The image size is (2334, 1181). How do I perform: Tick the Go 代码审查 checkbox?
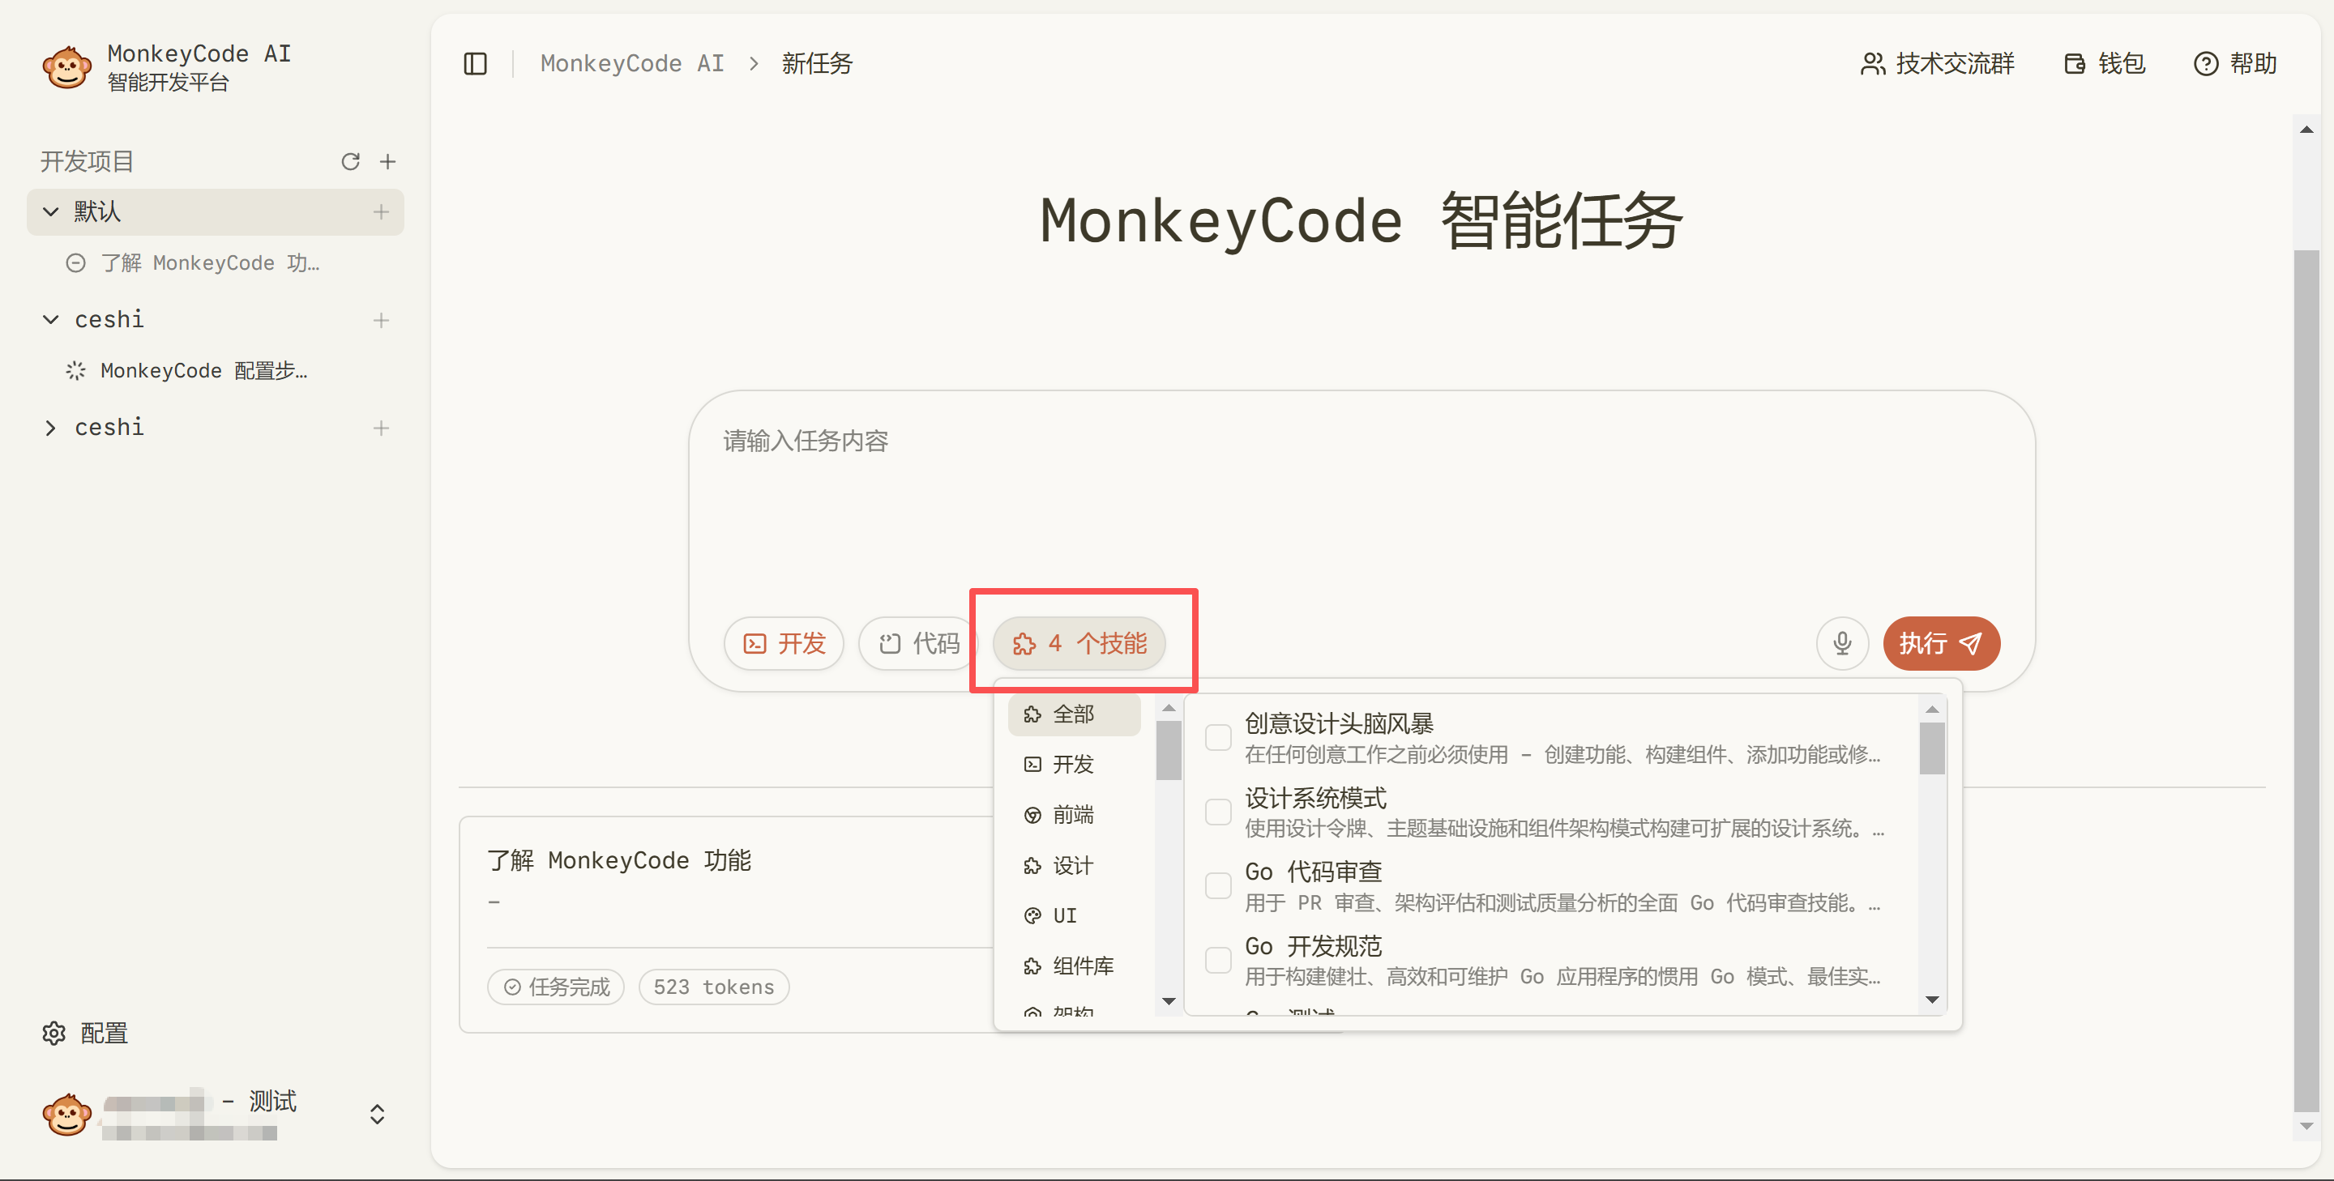(1218, 886)
